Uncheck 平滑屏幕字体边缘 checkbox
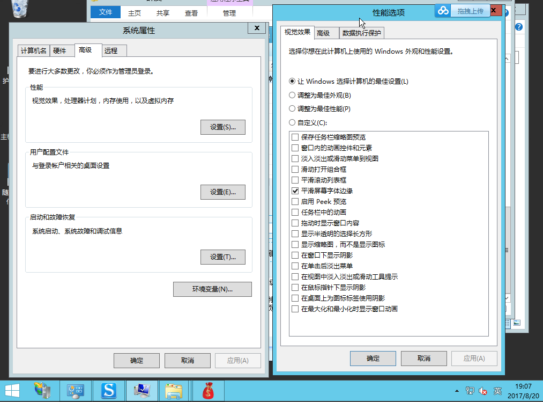 point(295,191)
